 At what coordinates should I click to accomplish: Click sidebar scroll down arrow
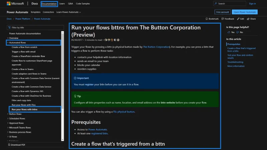62,140
